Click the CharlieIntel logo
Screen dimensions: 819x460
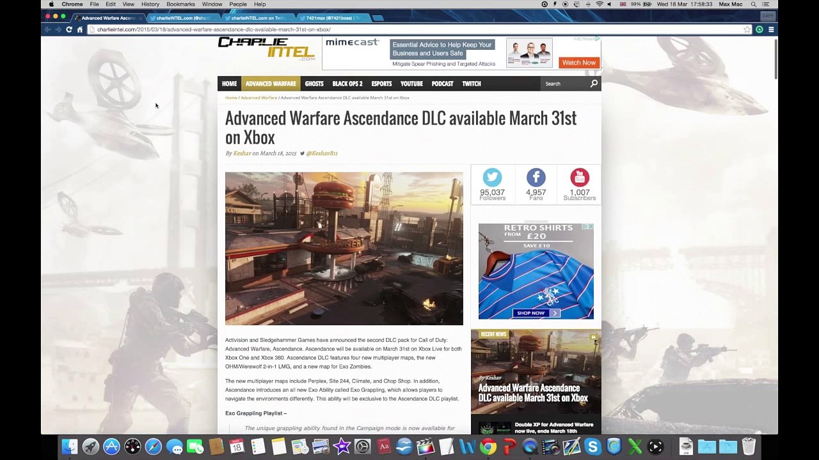[267, 49]
